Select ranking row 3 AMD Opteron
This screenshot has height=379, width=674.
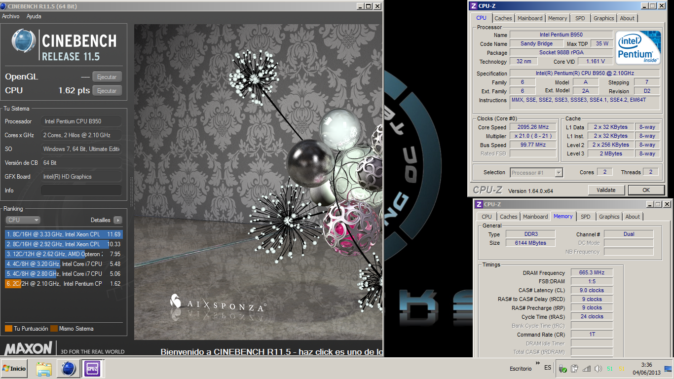click(64, 254)
